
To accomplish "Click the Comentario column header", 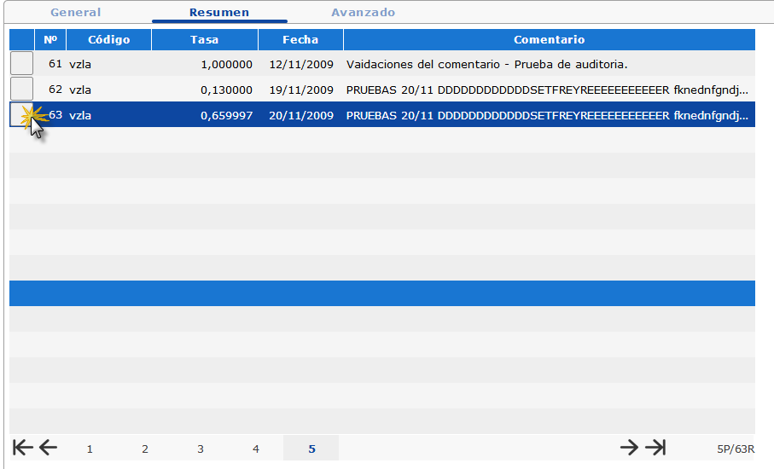I will coord(549,40).
